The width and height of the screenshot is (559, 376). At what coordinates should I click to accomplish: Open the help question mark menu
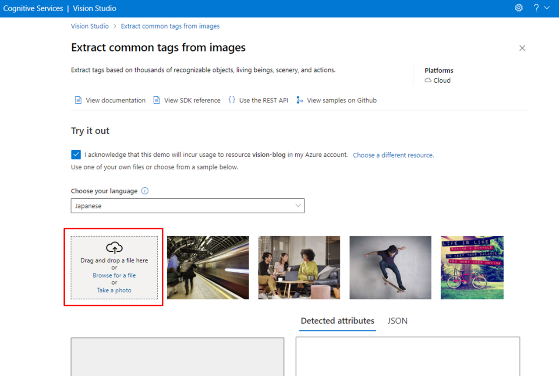click(x=536, y=8)
